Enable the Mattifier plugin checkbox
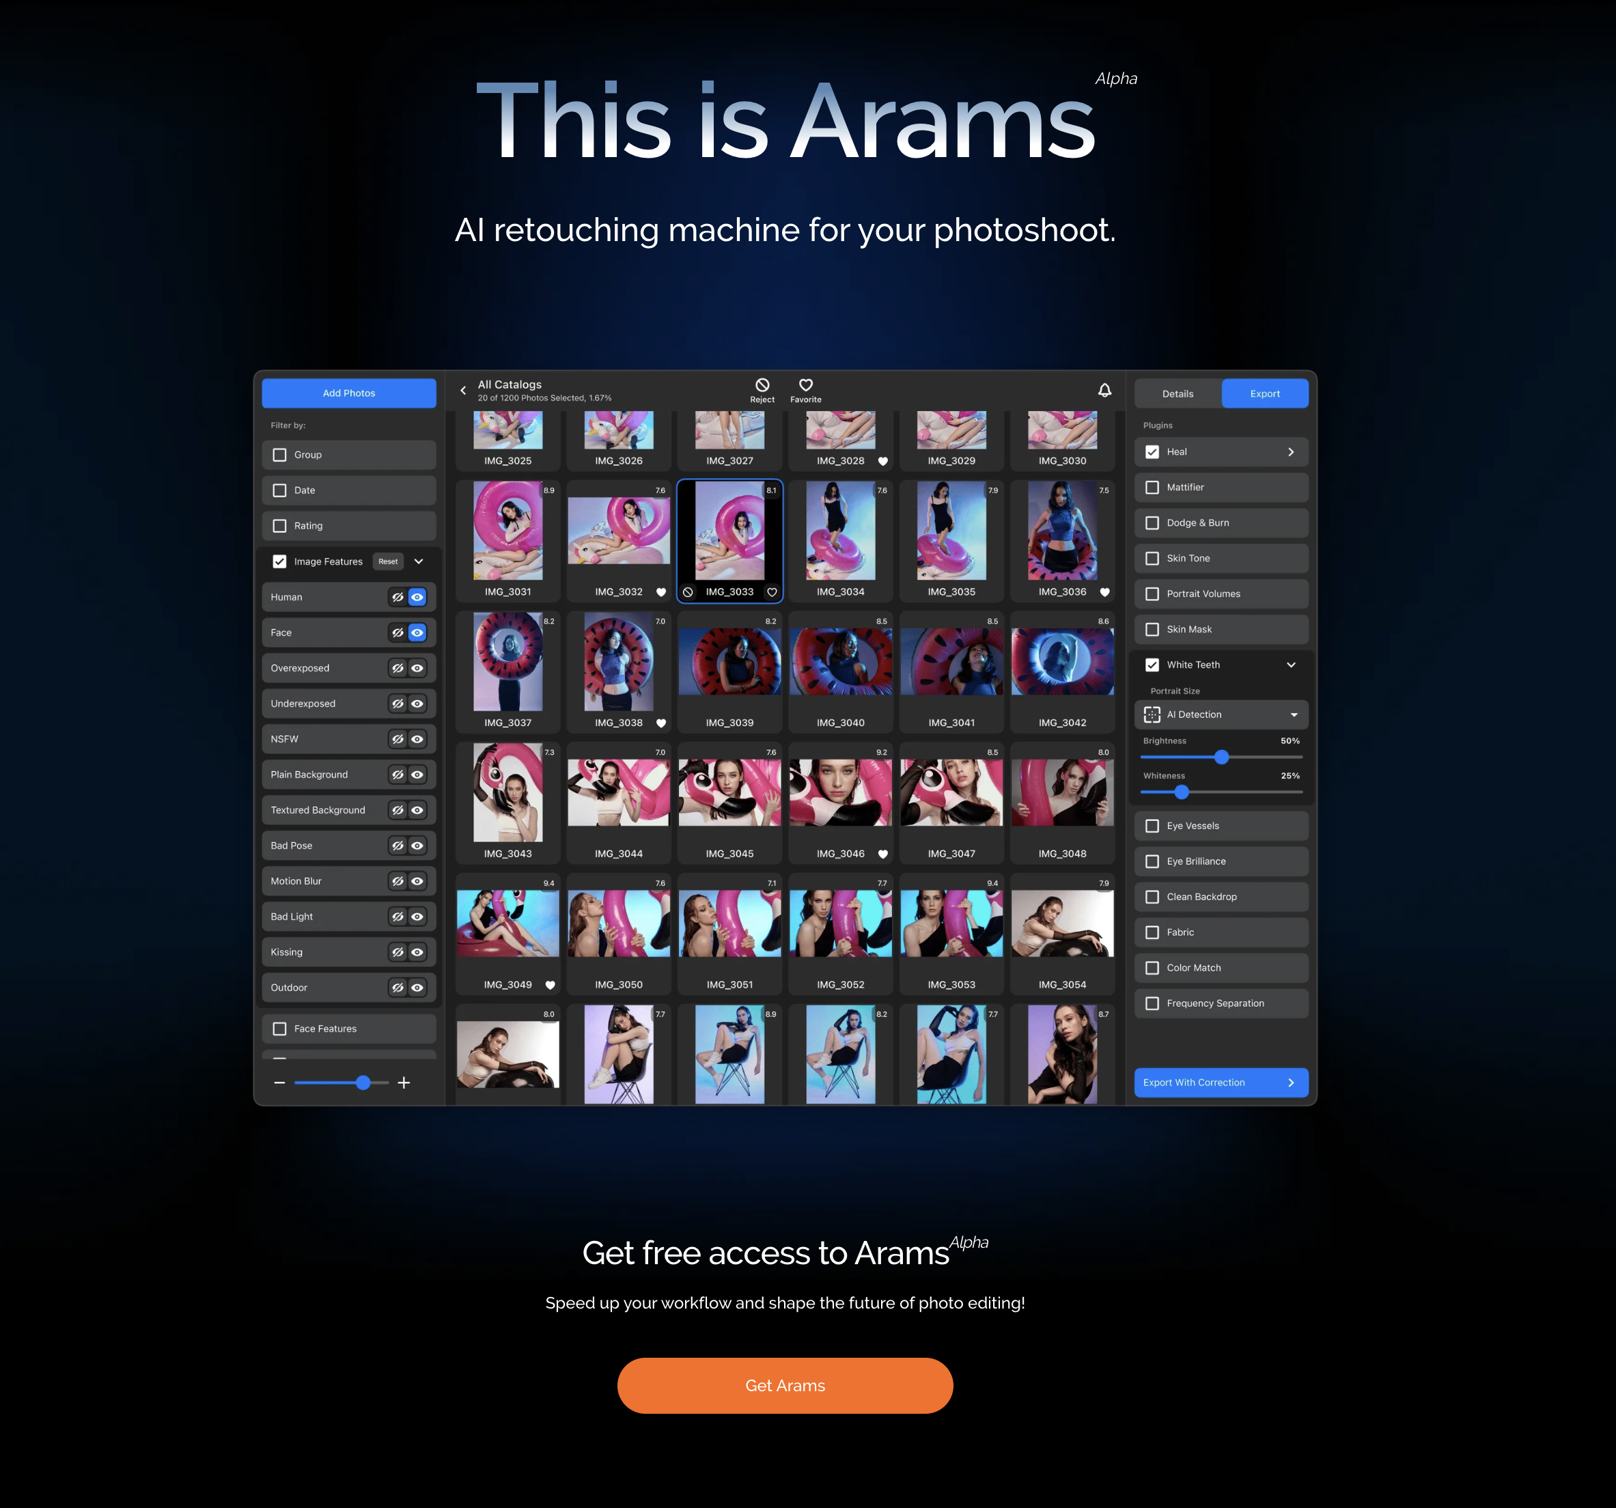Viewport: 1616px width, 1508px height. click(x=1152, y=488)
